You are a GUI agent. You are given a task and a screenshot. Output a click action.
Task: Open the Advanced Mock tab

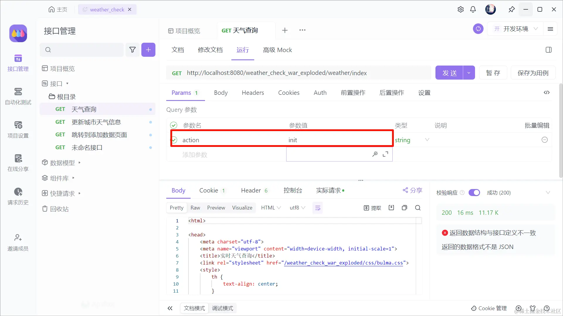(277, 50)
